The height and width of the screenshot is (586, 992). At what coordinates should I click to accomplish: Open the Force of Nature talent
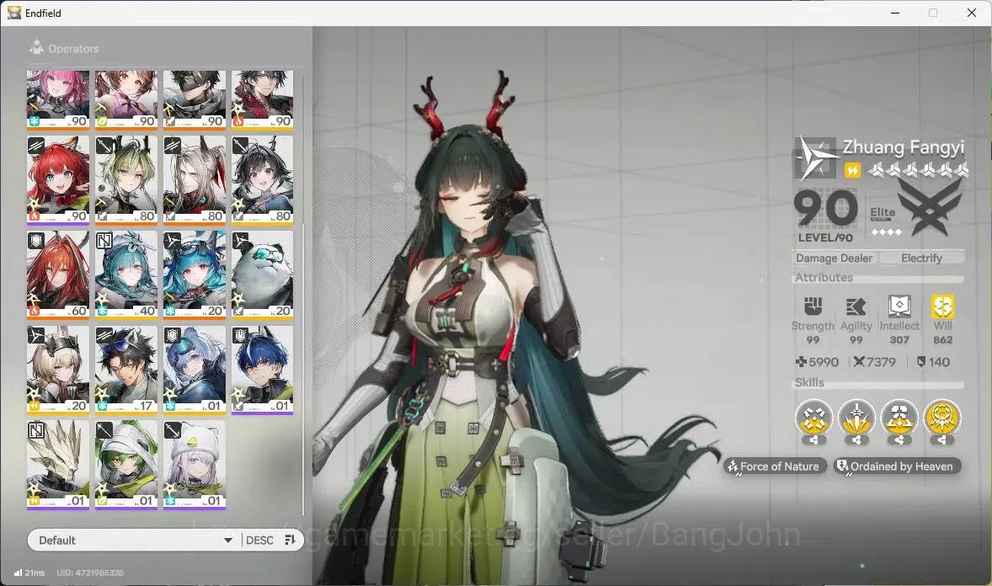click(775, 466)
